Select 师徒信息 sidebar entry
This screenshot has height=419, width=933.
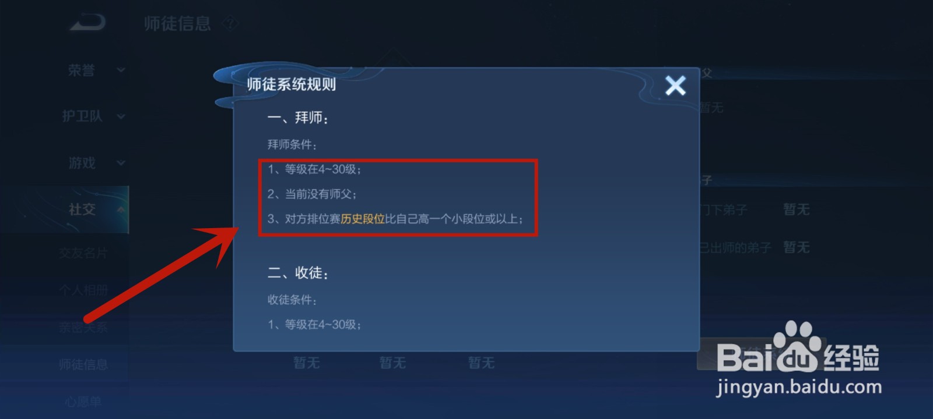pyautogui.click(x=83, y=364)
